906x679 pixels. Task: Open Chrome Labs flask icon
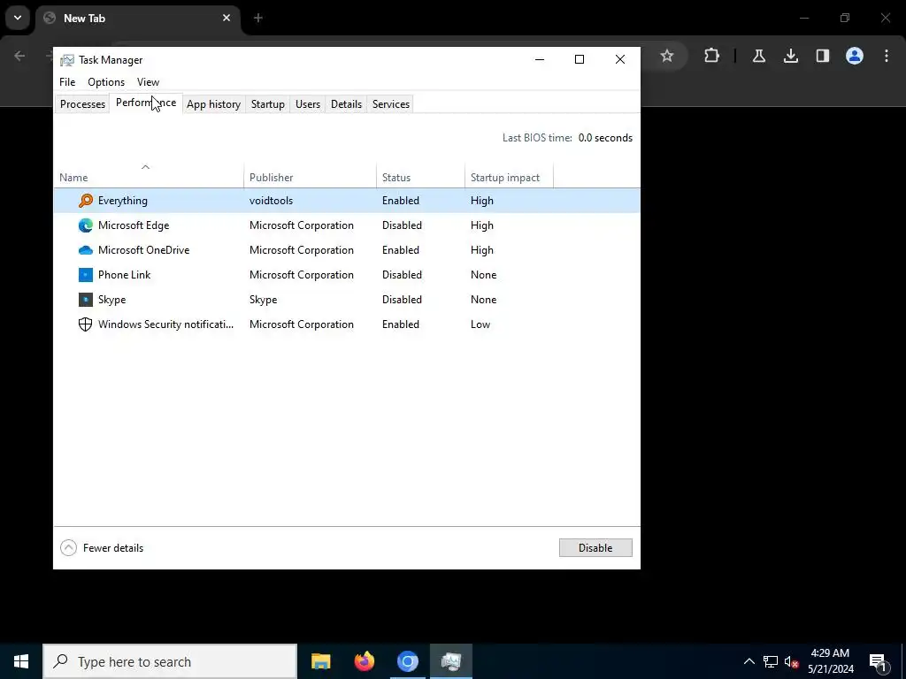758,56
